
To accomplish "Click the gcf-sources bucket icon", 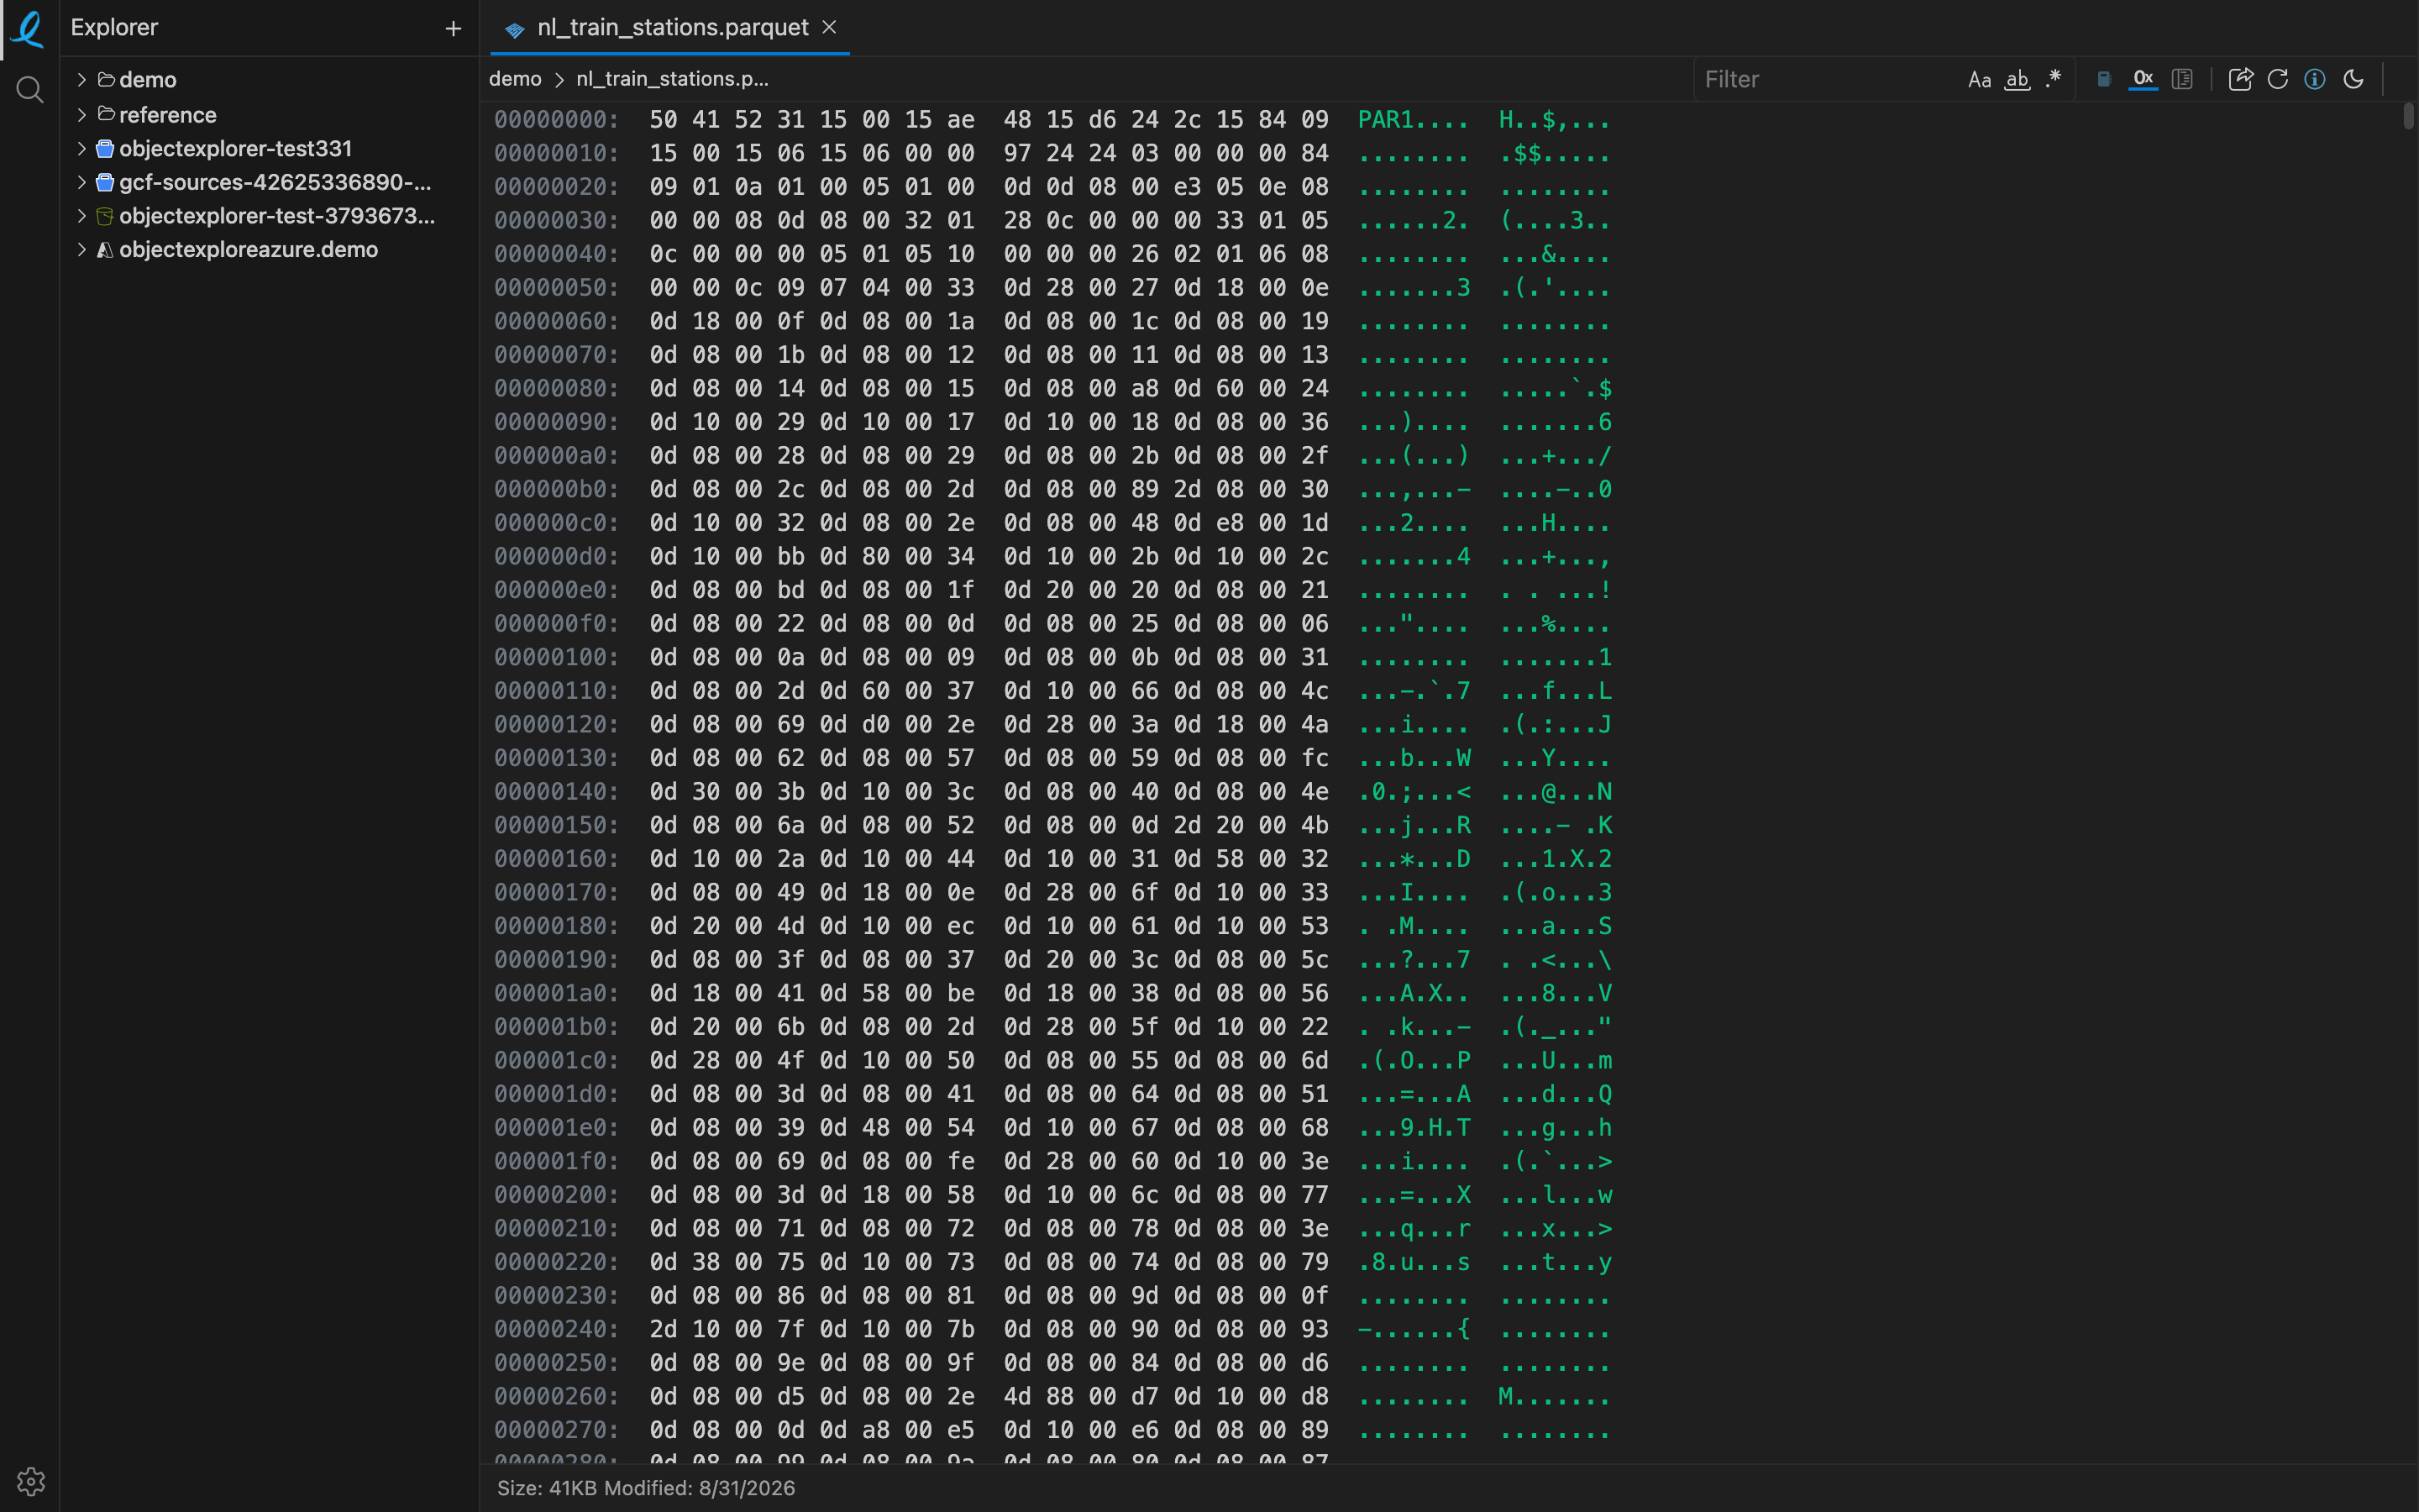I will tap(105, 182).
